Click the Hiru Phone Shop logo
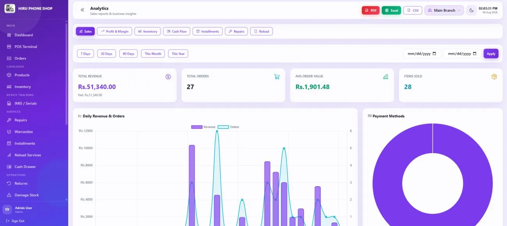The width and height of the screenshot is (507, 226). (10, 9)
